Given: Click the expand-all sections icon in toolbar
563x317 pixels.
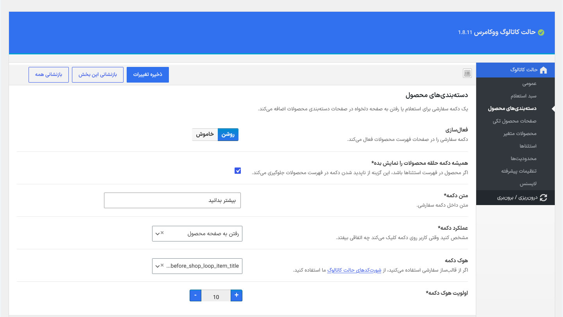Looking at the screenshot, I should (467, 73).
